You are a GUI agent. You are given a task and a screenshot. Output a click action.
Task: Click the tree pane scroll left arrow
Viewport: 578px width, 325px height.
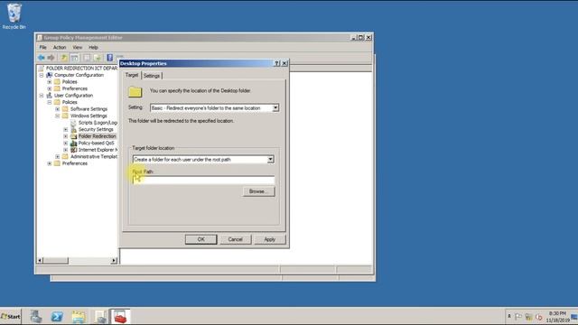point(40,261)
